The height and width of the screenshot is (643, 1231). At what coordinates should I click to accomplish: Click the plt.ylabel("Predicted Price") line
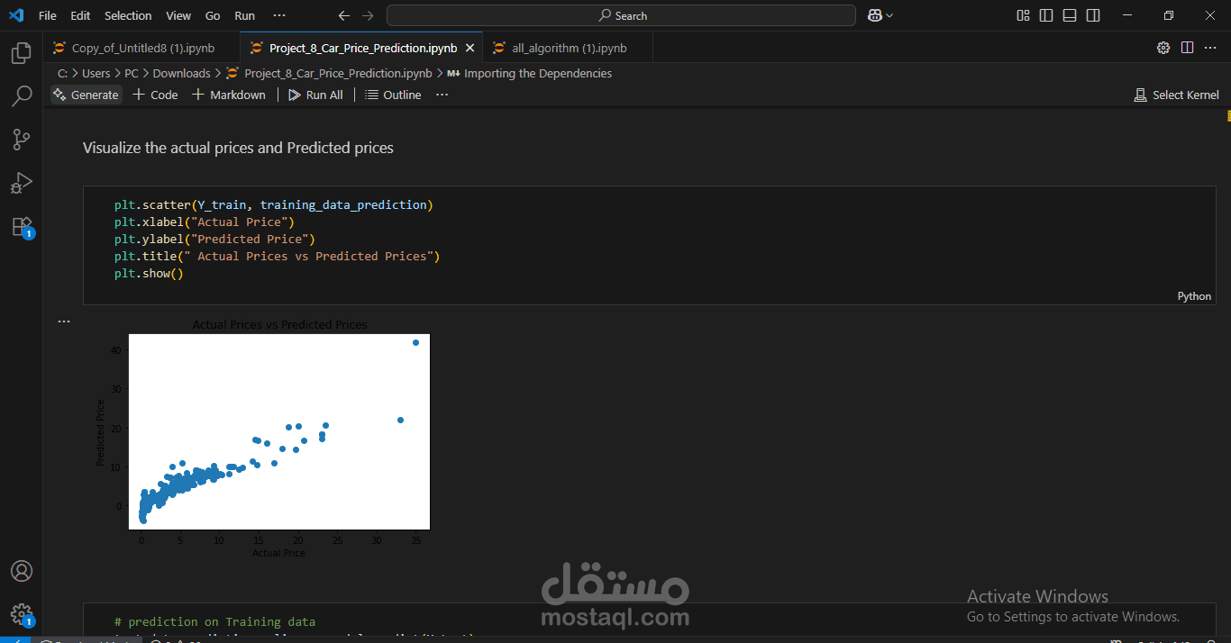pos(214,239)
